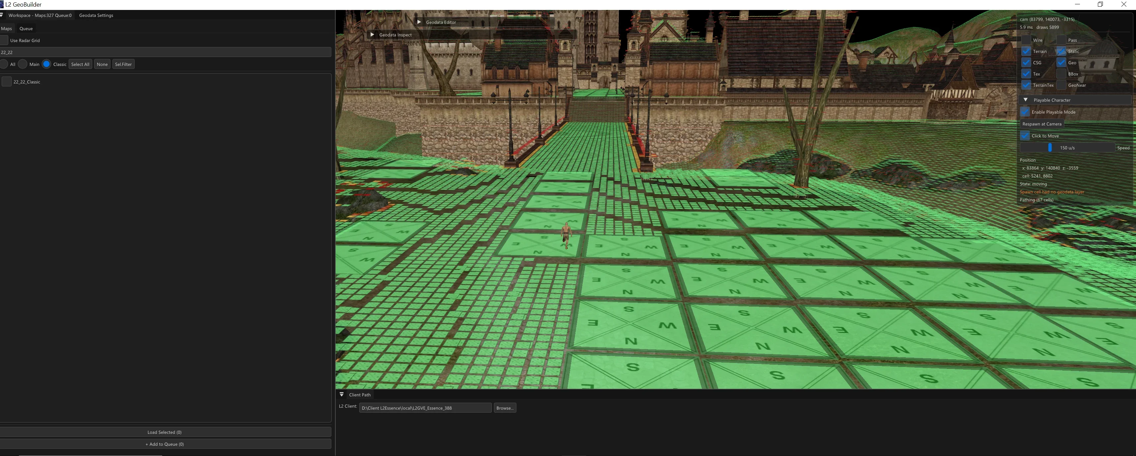
Task: Enable the Pass checkbox
Action: (x=1061, y=40)
